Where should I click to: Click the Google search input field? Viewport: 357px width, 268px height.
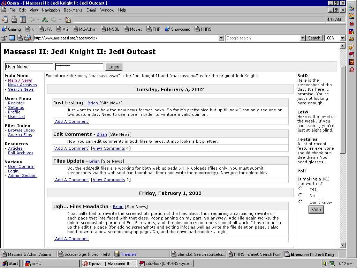(263, 38)
